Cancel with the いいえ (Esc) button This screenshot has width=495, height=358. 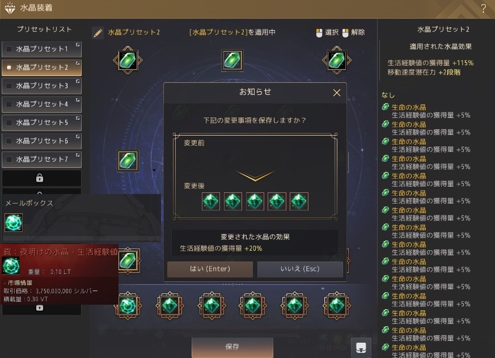click(300, 269)
